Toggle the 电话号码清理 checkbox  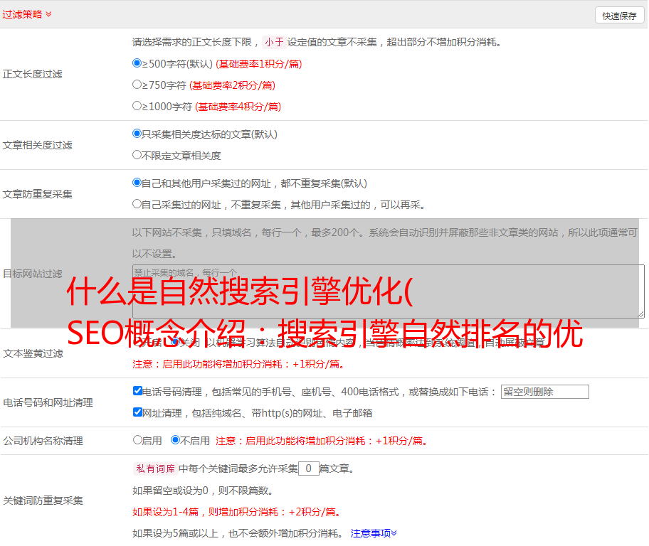coord(138,391)
